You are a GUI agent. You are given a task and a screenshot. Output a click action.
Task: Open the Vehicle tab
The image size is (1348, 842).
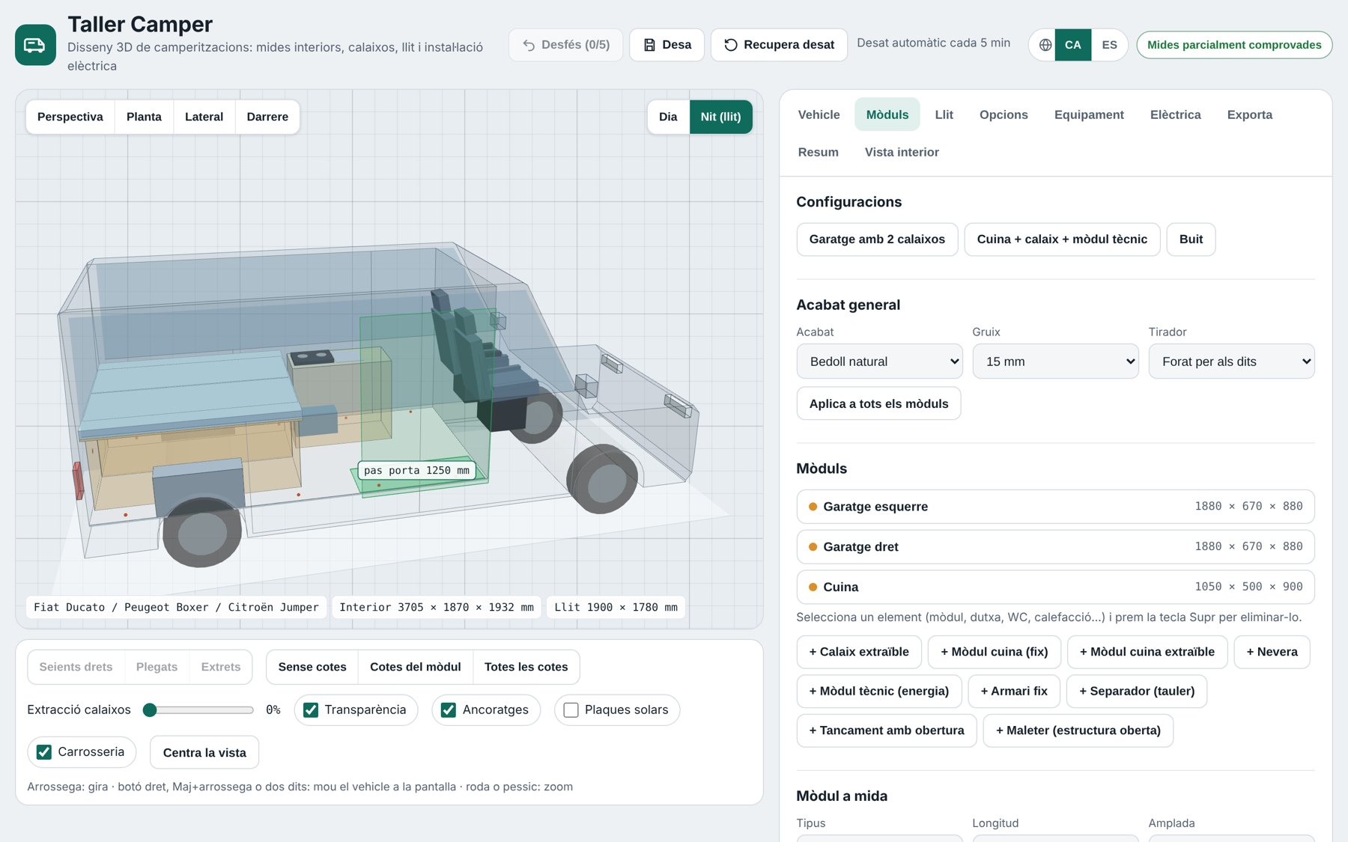tap(819, 115)
